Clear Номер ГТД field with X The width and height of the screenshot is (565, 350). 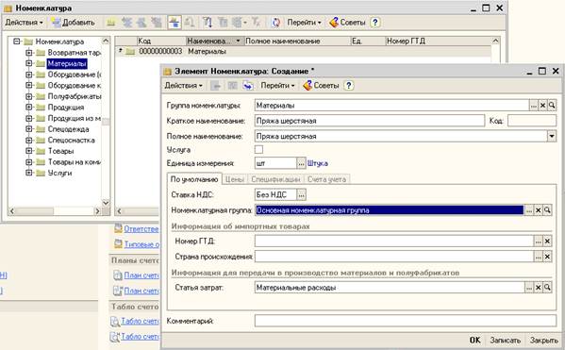point(547,242)
